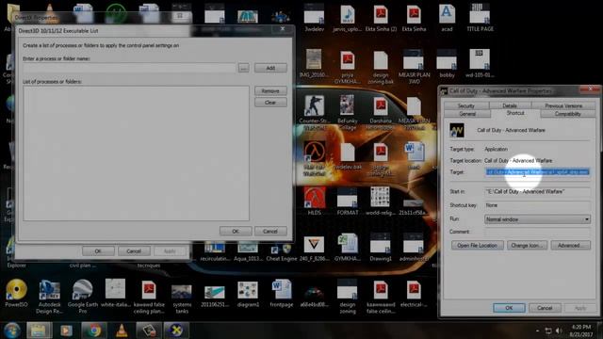Click the DirectX X icon in taskbar

(176, 331)
